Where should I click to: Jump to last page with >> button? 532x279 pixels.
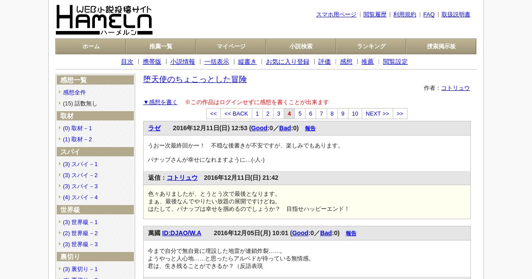pyautogui.click(x=400, y=114)
